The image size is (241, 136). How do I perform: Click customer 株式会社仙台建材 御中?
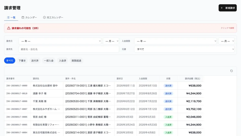(45, 86)
